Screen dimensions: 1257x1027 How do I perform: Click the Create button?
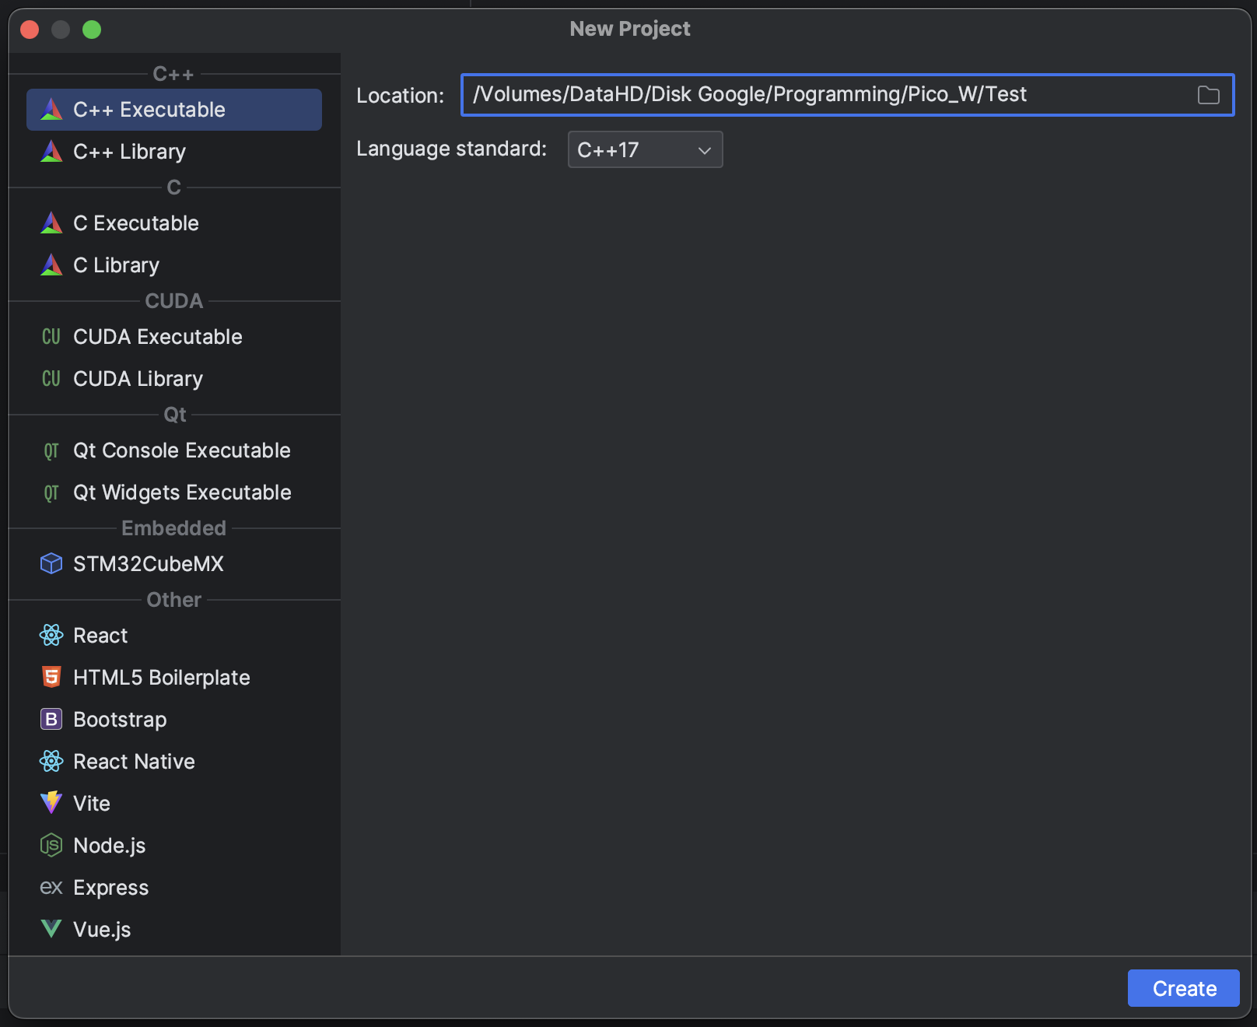point(1183,988)
